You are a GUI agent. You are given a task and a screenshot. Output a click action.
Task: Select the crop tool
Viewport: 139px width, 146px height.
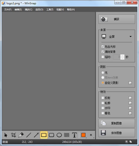pyautogui.click(x=14, y=135)
